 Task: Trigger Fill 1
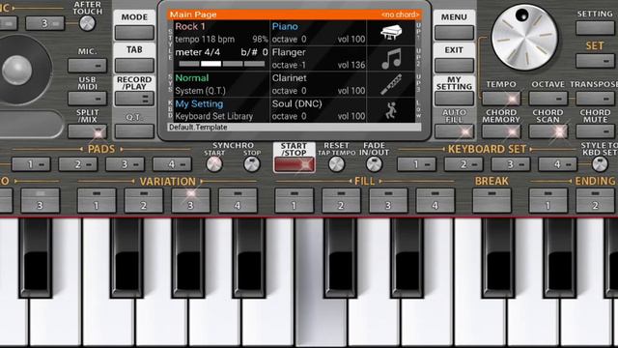(x=294, y=201)
